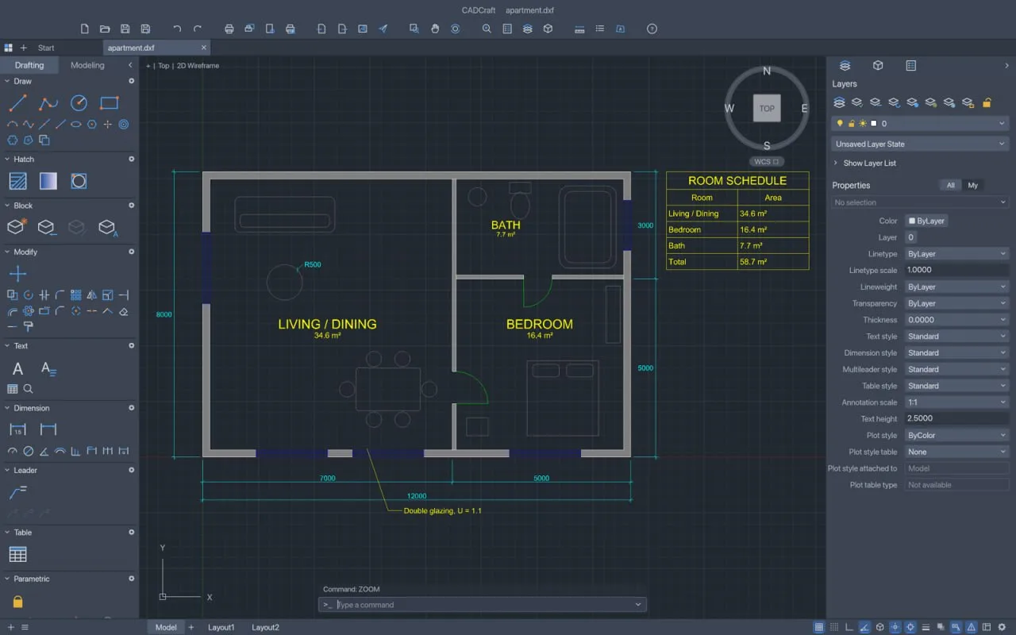Select the Circle draw tool
The height and width of the screenshot is (635, 1016).
(79, 102)
